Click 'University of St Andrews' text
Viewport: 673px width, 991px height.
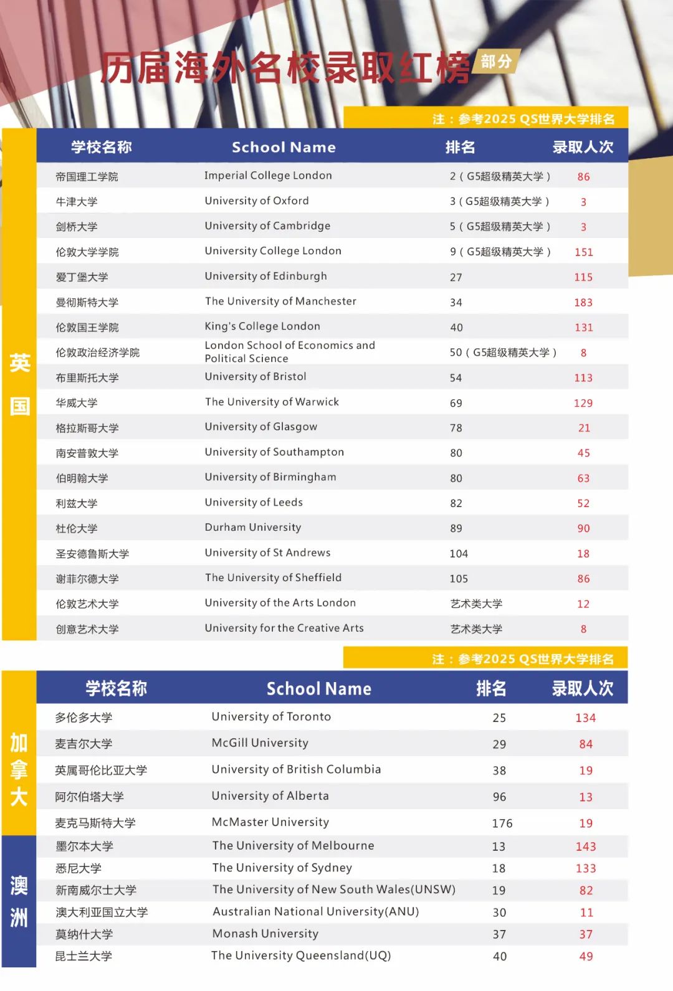[x=268, y=552]
